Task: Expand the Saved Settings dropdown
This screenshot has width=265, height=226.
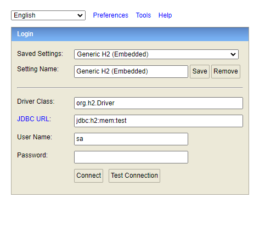Action: tap(156, 54)
